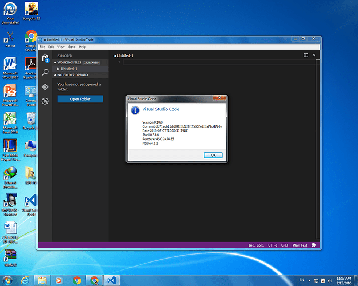Image resolution: width=358 pixels, height=286 pixels.
Task: Open the Acrobat Reader desktop icon
Action: tap(30, 67)
